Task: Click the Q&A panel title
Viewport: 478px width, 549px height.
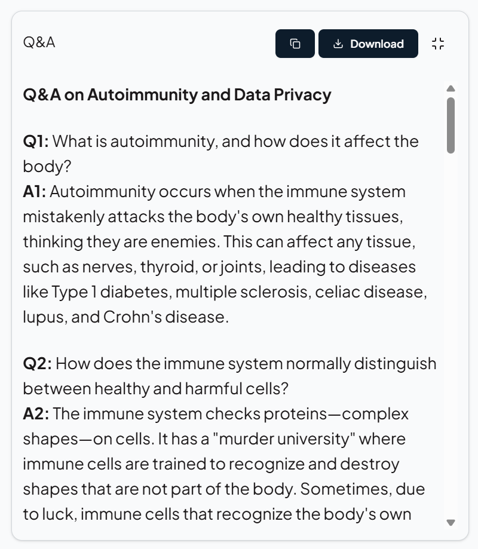Action: (x=39, y=42)
